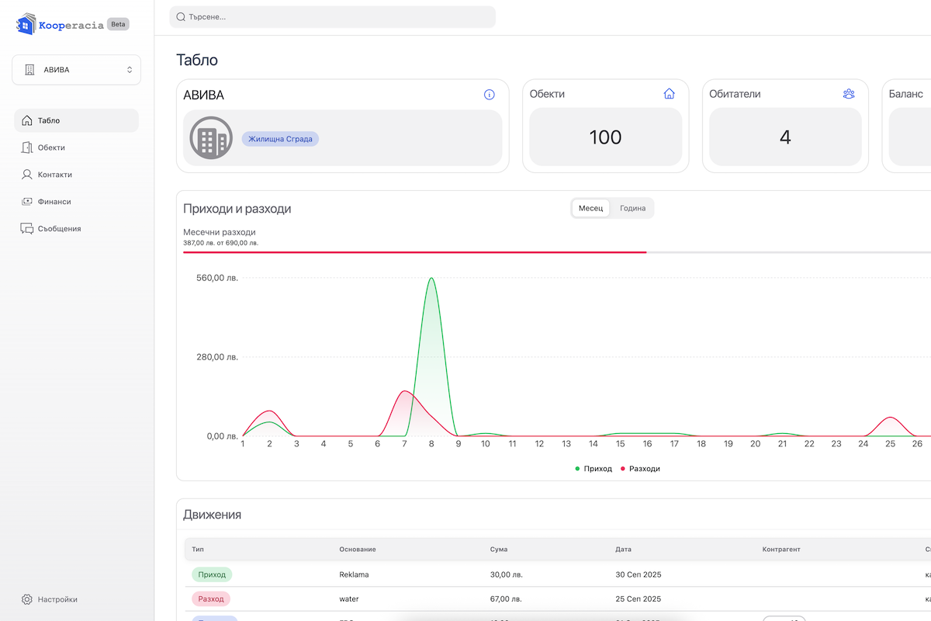Image resolution: width=931 pixels, height=621 pixels.
Task: Toggle Разходи series in chart legend
Action: [x=640, y=469]
